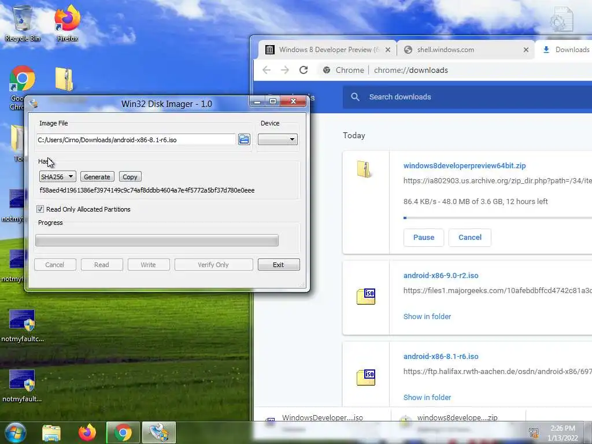The width and height of the screenshot is (592, 444).
Task: Close the Win32 Disk Imager window
Action: point(293,101)
